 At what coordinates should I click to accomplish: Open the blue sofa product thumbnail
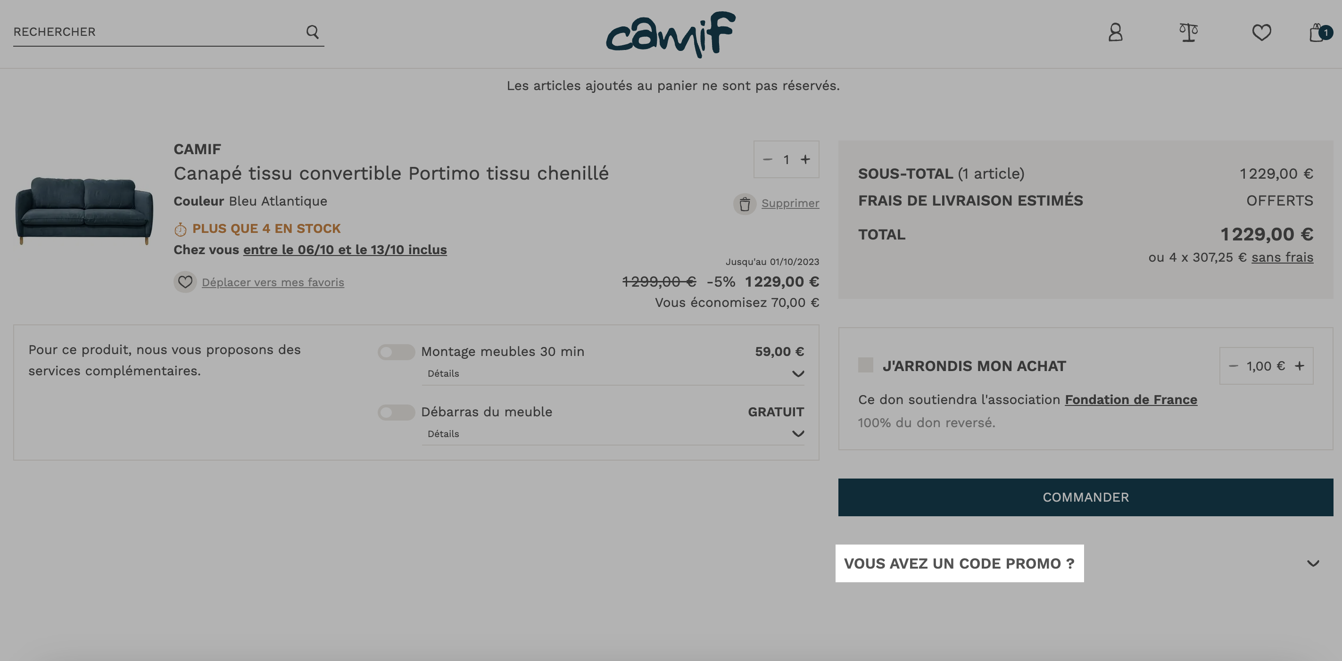pos(84,210)
